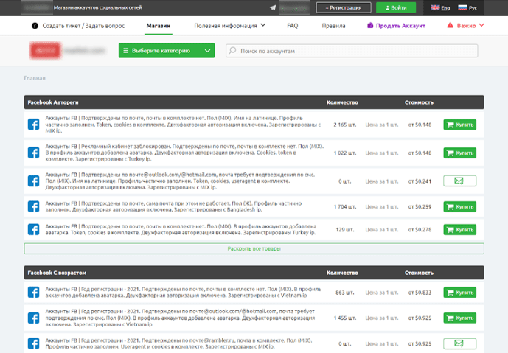Click the Поиск по аккаунтам search field
Image resolution: width=508 pixels, height=353 pixels.
354,52
